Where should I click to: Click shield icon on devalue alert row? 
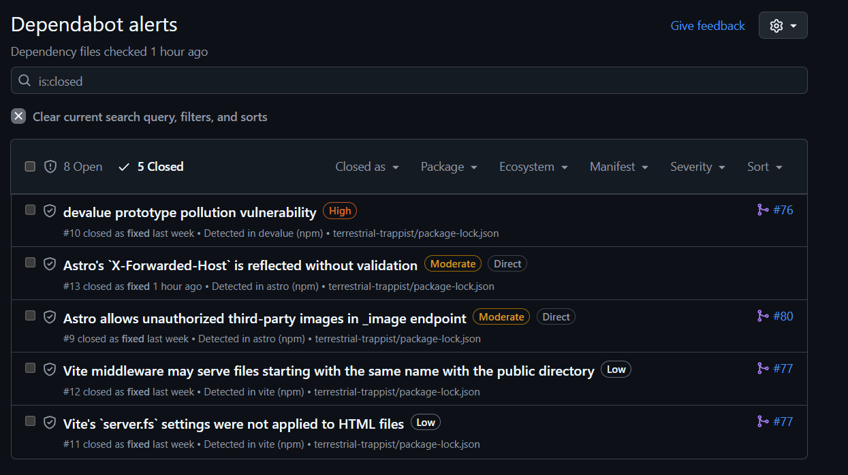(50, 211)
